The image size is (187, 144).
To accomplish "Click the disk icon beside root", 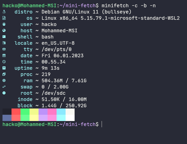I will pos(4,93).
